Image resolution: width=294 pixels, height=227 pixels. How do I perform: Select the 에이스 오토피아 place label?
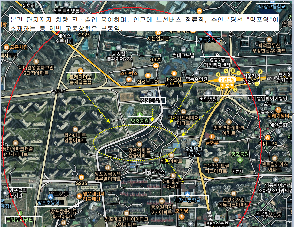coord(64,38)
